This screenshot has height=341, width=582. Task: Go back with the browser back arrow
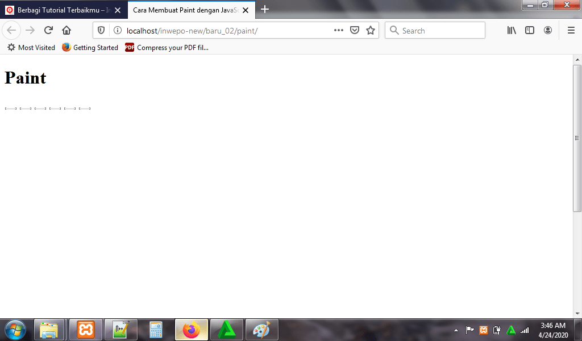coord(11,30)
